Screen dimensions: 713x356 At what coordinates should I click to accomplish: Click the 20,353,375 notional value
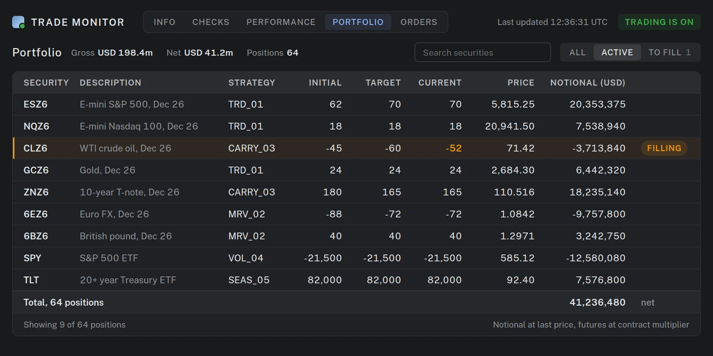598,104
